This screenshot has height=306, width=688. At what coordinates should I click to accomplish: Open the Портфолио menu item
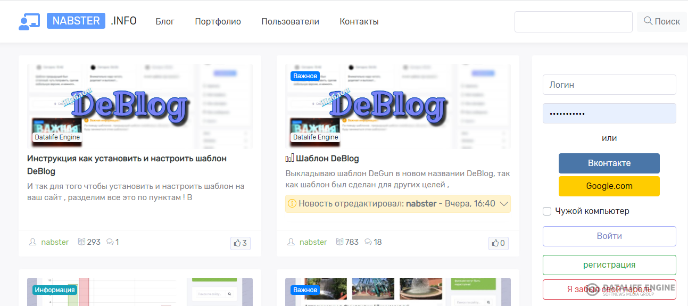[x=218, y=22]
